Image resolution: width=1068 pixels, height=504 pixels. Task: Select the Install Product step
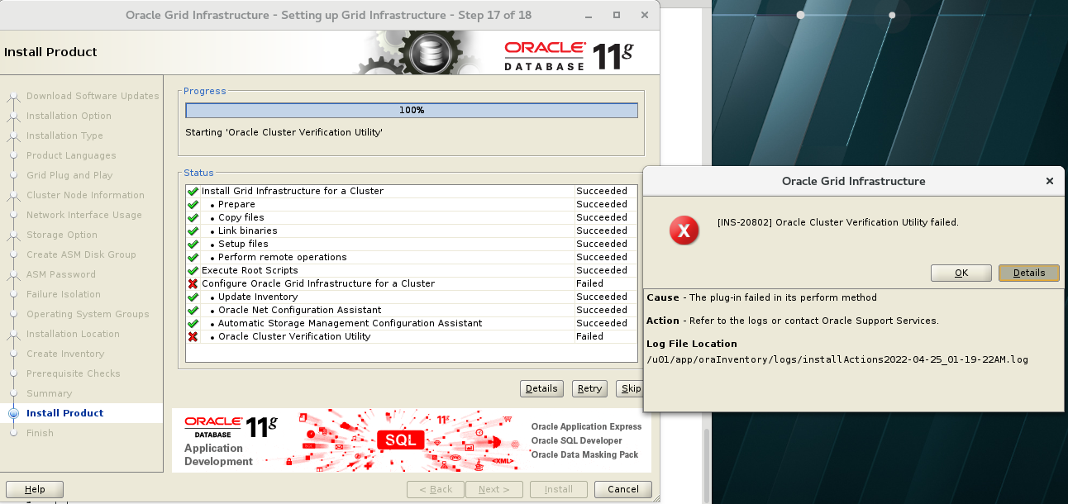65,413
